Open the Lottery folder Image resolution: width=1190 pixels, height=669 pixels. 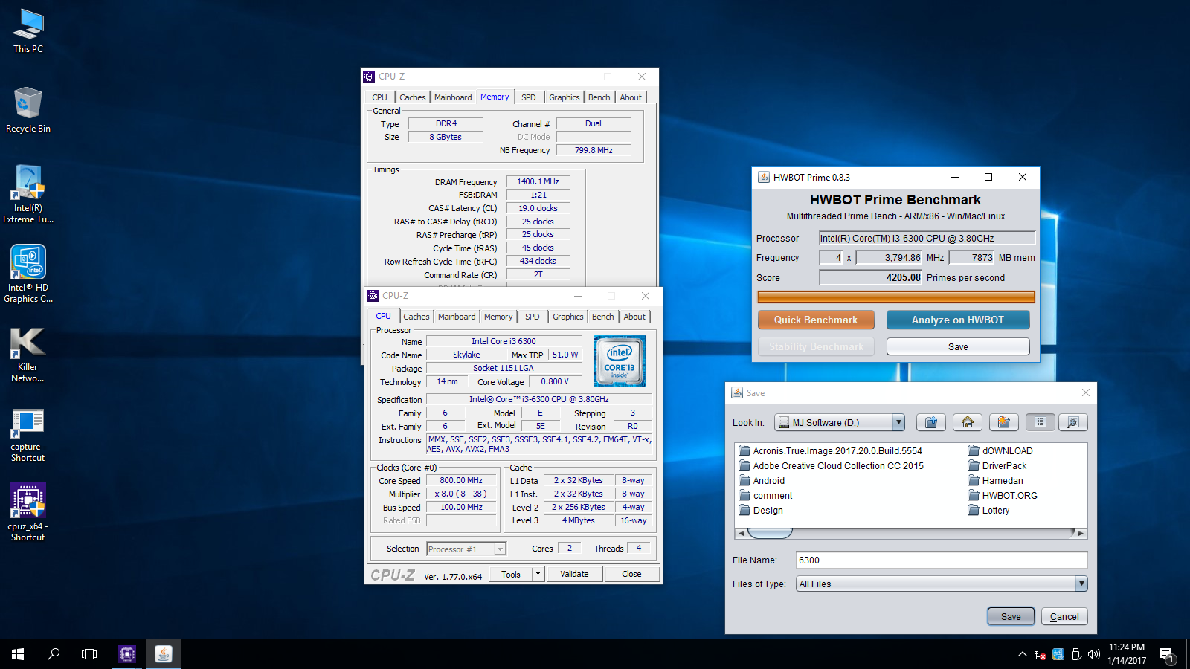989,511
